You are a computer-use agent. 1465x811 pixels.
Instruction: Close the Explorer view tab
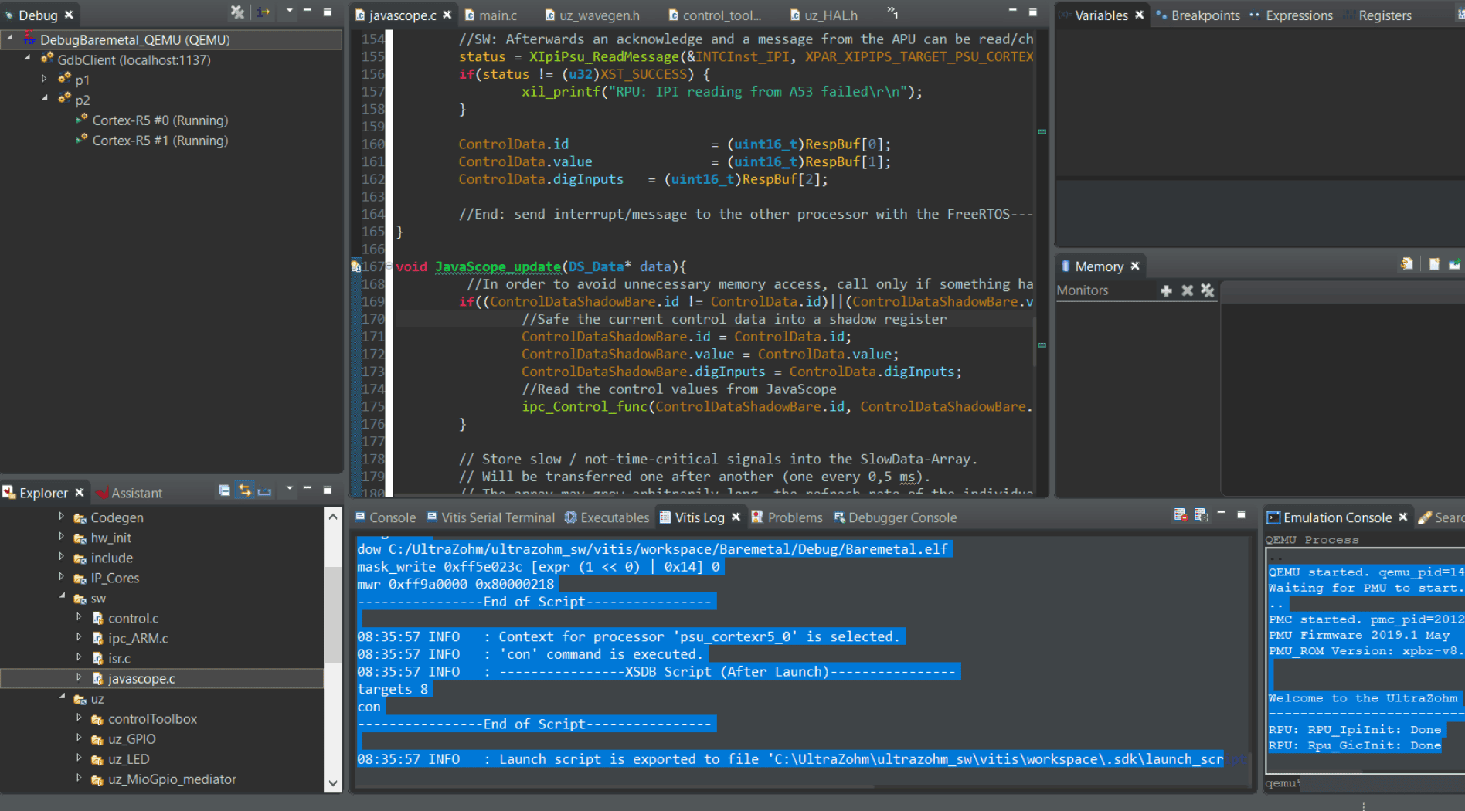79,492
